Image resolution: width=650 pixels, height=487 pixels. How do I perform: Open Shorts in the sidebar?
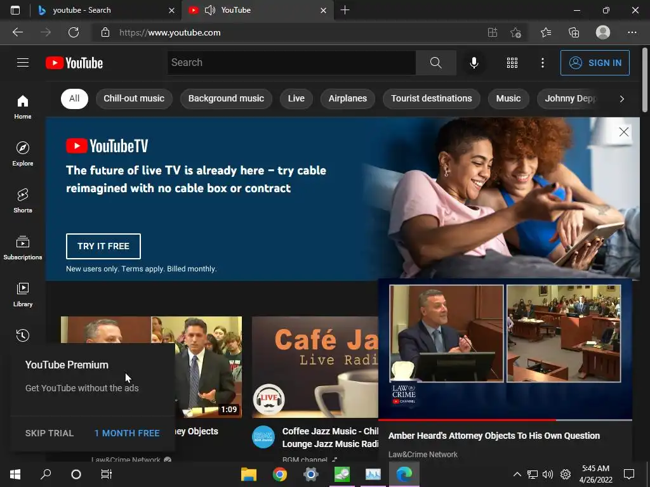pos(23,201)
